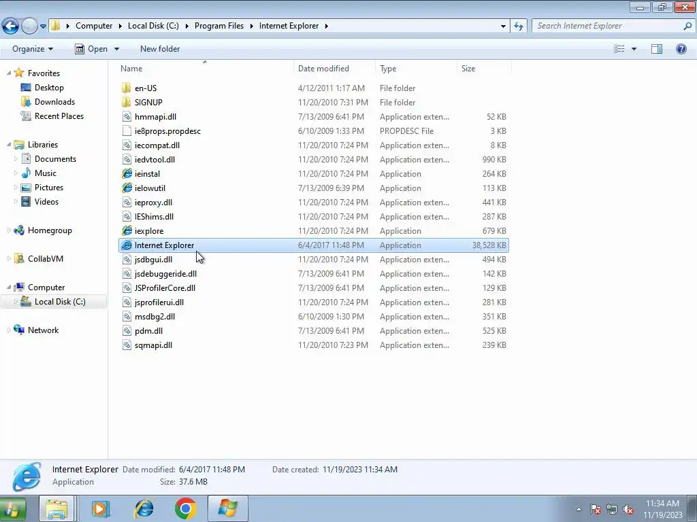
Task: Click the Change your view icon
Action: point(619,49)
